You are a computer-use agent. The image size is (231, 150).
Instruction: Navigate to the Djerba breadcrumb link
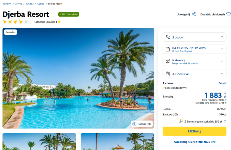pyautogui.click(x=41, y=4)
